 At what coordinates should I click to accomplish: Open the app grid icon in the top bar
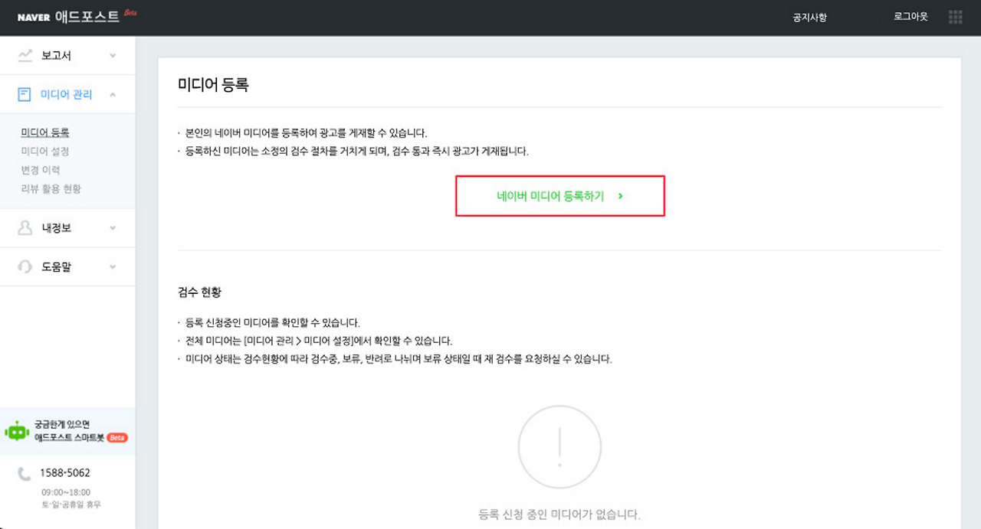coord(955,16)
